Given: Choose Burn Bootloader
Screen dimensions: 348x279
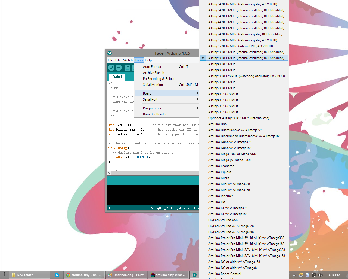Looking at the screenshot, I should coord(167,114).
